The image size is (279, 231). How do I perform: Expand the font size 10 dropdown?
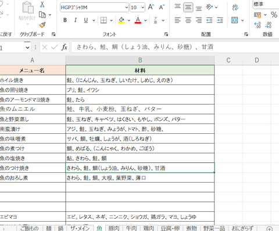[x=143, y=8]
